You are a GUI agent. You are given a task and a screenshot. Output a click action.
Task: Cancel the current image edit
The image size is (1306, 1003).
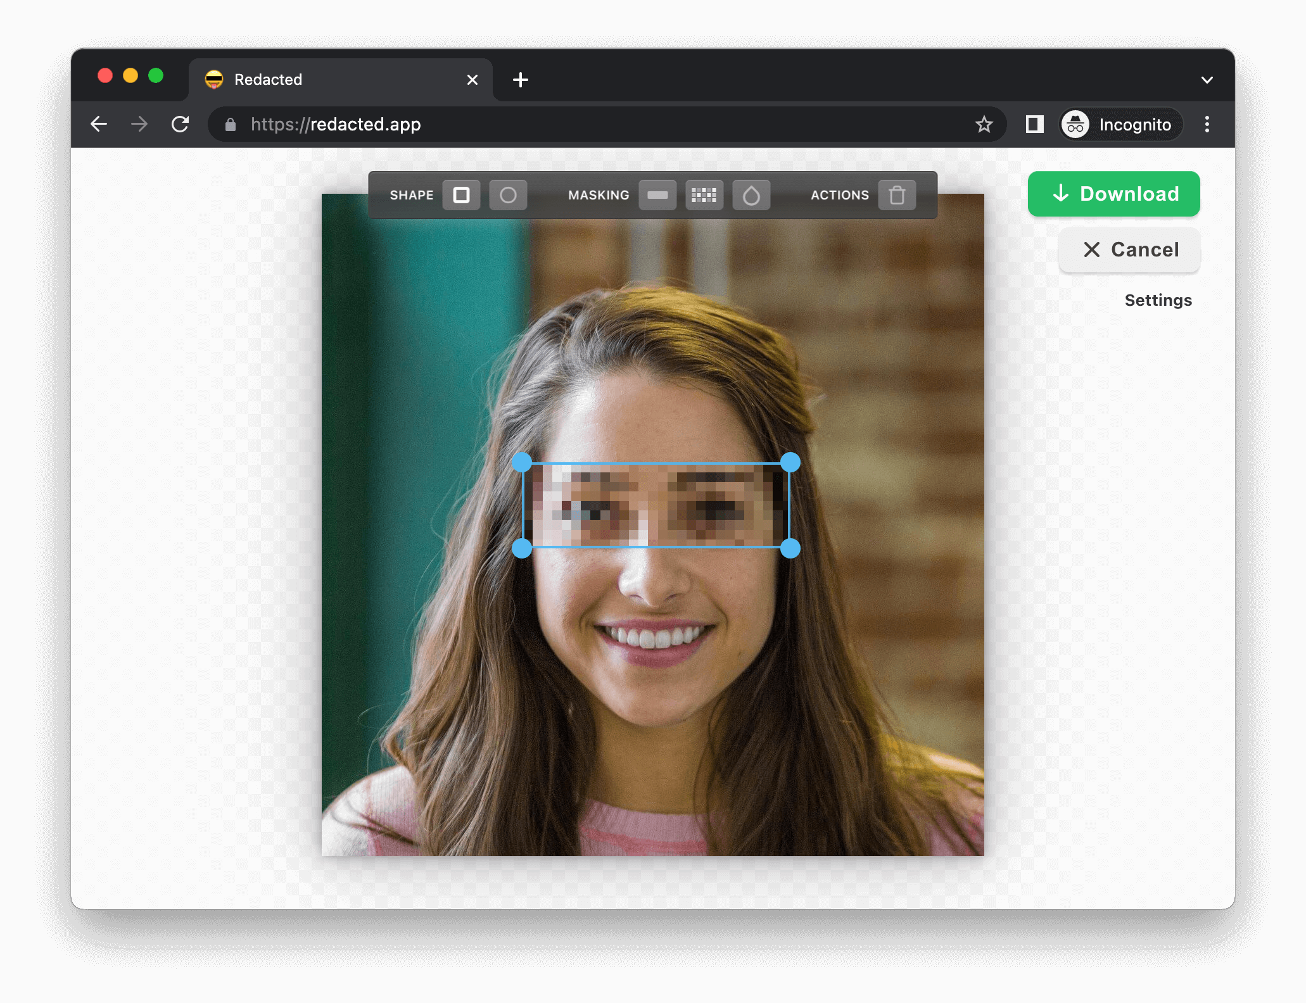tap(1129, 249)
